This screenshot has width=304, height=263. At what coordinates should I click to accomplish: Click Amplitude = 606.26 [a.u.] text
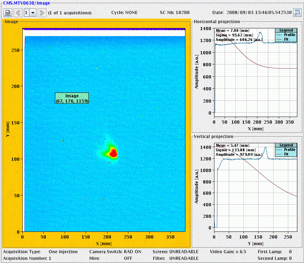pyautogui.click(x=239, y=40)
